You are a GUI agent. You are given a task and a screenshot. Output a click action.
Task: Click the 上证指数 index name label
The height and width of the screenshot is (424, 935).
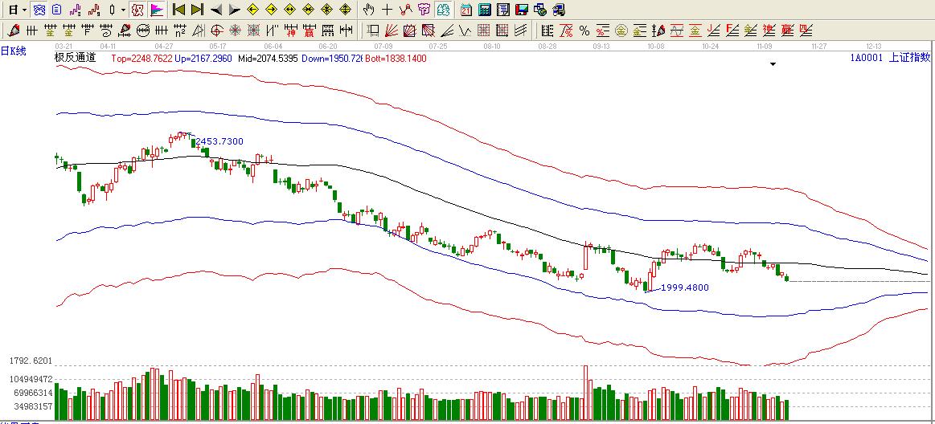pos(908,58)
